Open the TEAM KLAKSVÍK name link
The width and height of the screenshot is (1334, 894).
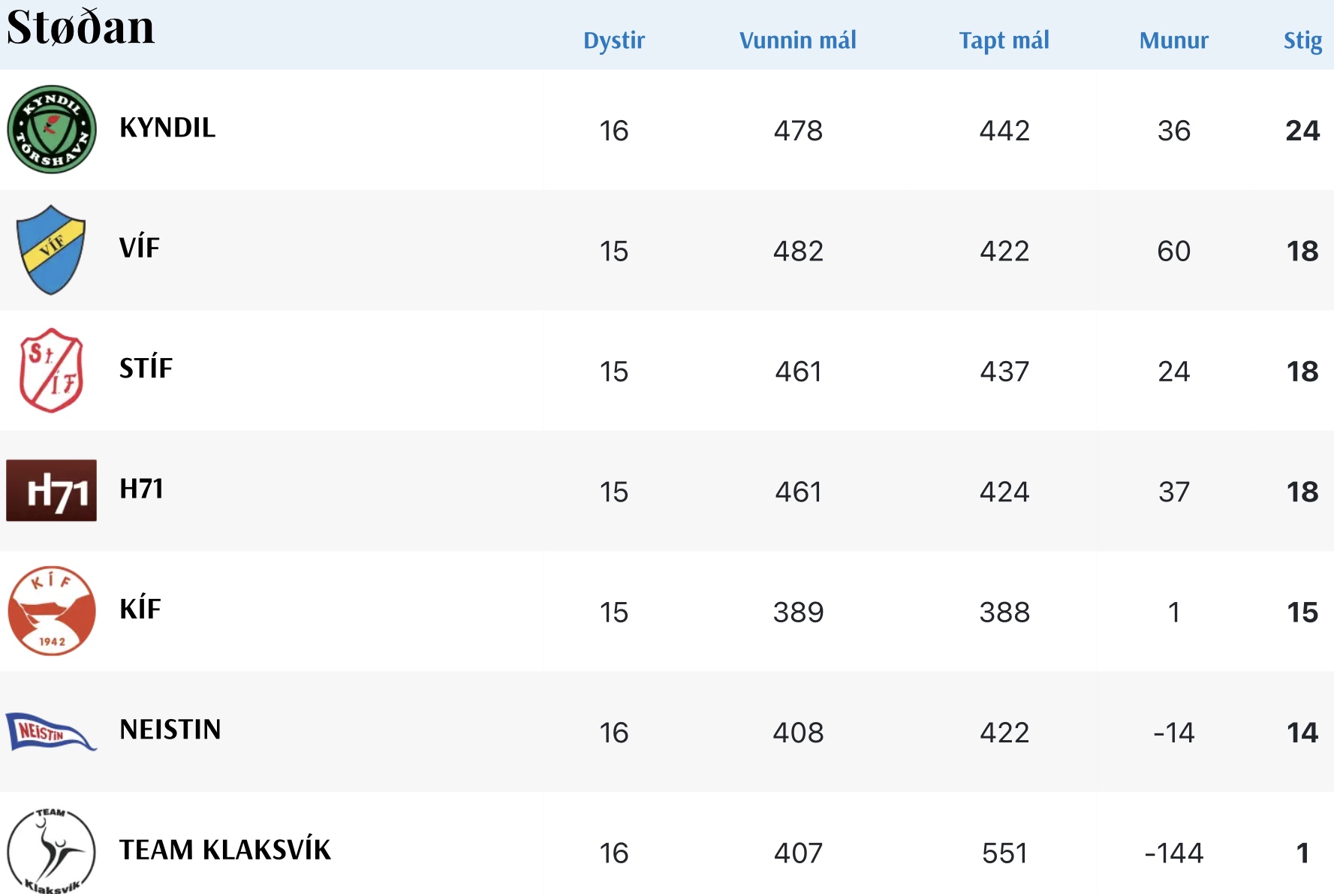225,850
